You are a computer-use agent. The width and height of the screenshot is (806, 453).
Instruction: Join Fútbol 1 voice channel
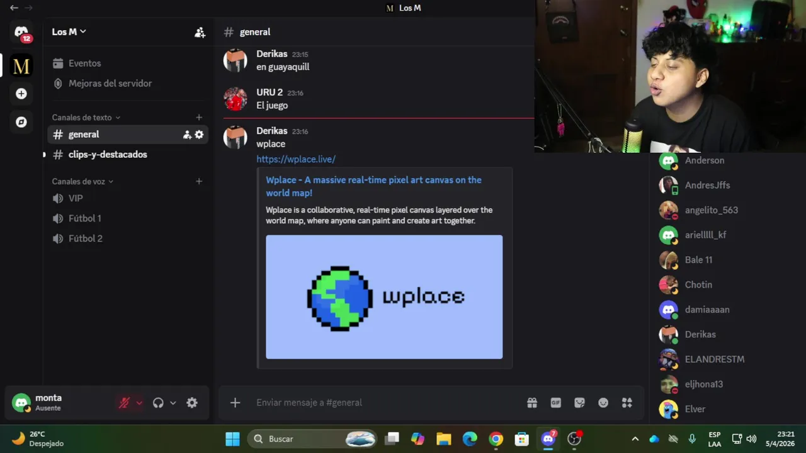(128, 219)
